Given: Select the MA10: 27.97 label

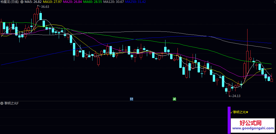Looking at the screenshot, I should (52, 2).
